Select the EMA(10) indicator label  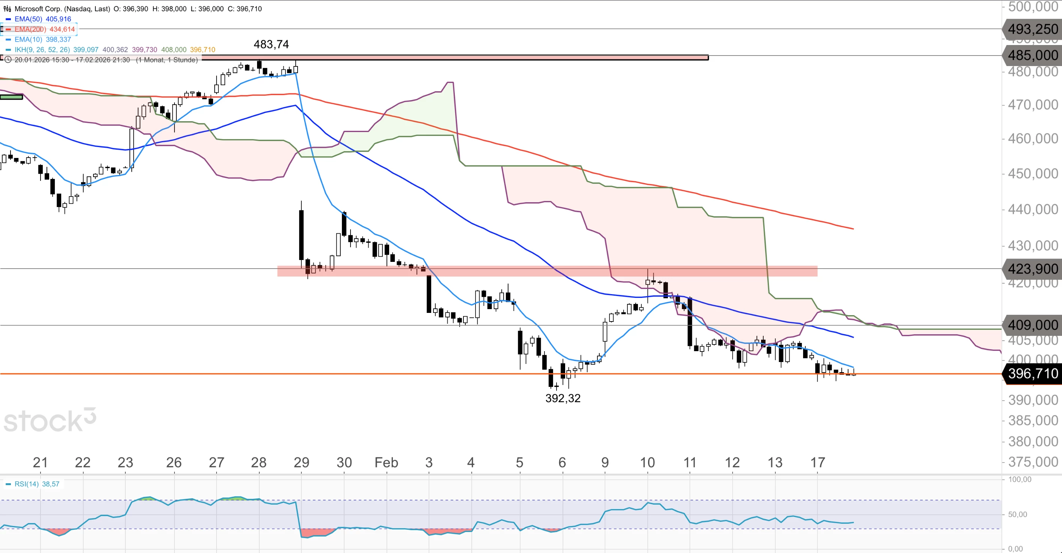tap(28, 39)
